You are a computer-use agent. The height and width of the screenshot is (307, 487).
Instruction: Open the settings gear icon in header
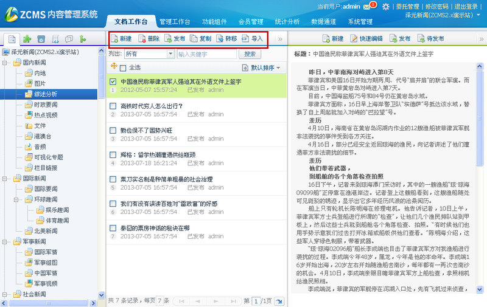click(385, 6)
